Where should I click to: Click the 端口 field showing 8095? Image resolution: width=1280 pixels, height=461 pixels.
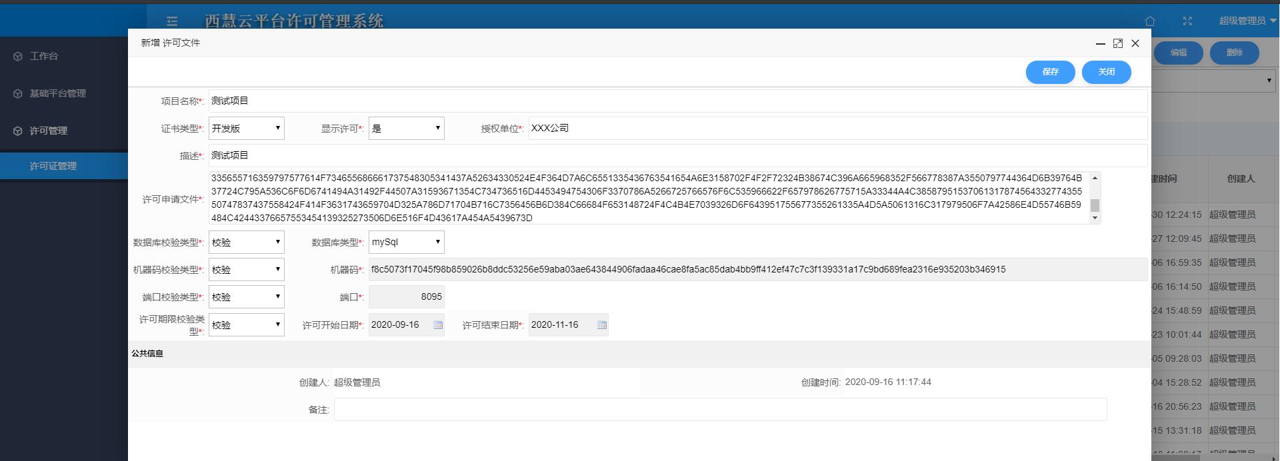click(x=407, y=296)
